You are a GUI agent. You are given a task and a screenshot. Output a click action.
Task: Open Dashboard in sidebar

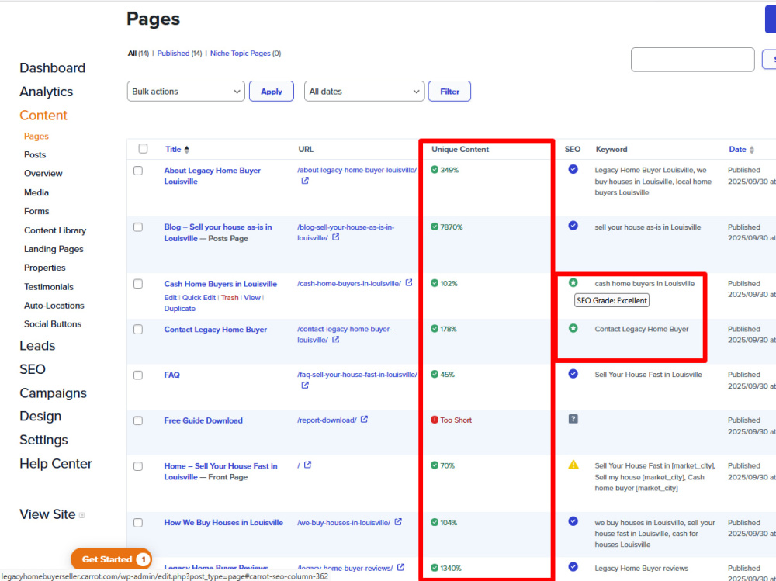53,67
